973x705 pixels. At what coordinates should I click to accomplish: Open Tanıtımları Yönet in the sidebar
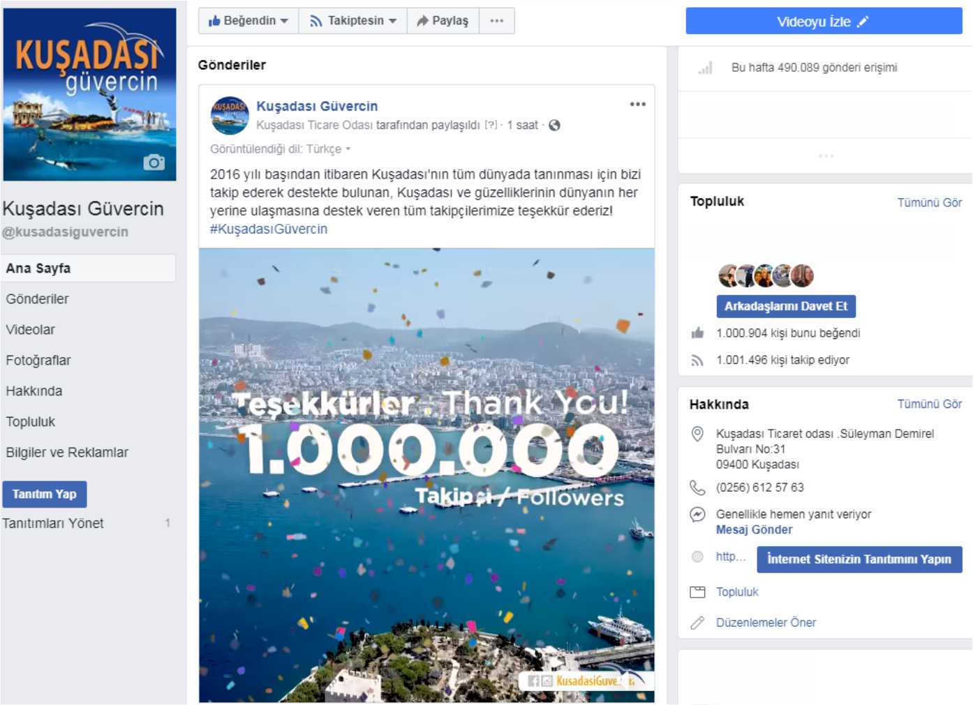53,523
